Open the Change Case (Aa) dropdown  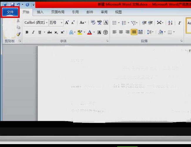(83, 23)
